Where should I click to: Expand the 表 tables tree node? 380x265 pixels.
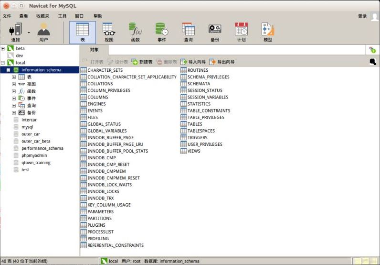[x=14, y=77]
